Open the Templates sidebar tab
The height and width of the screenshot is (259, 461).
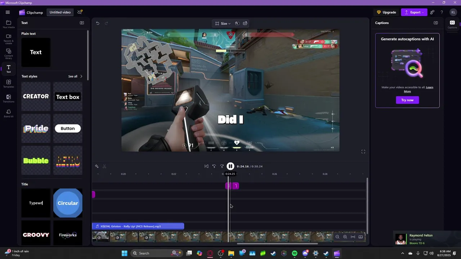pyautogui.click(x=9, y=84)
